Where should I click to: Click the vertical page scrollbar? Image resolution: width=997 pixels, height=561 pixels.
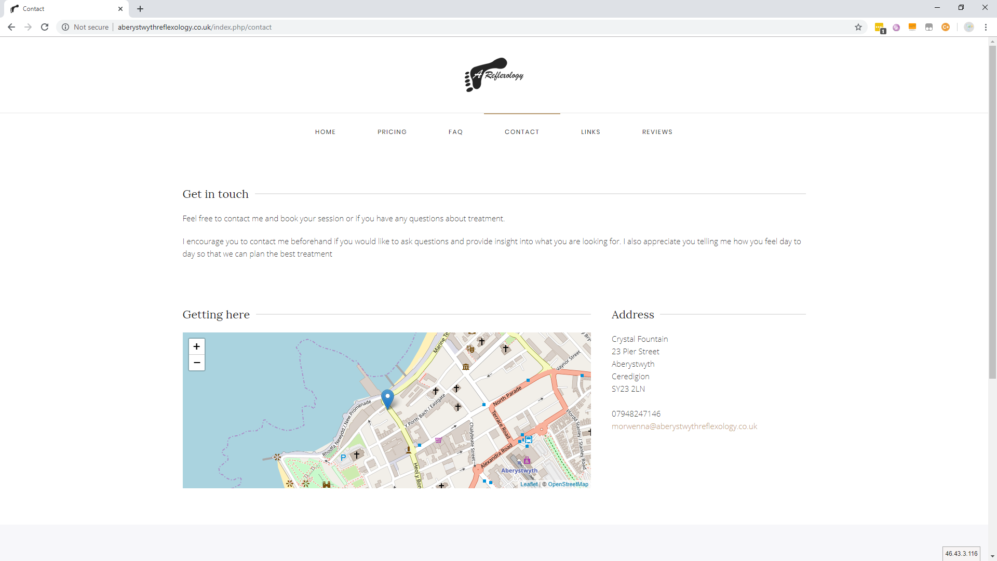point(992,208)
